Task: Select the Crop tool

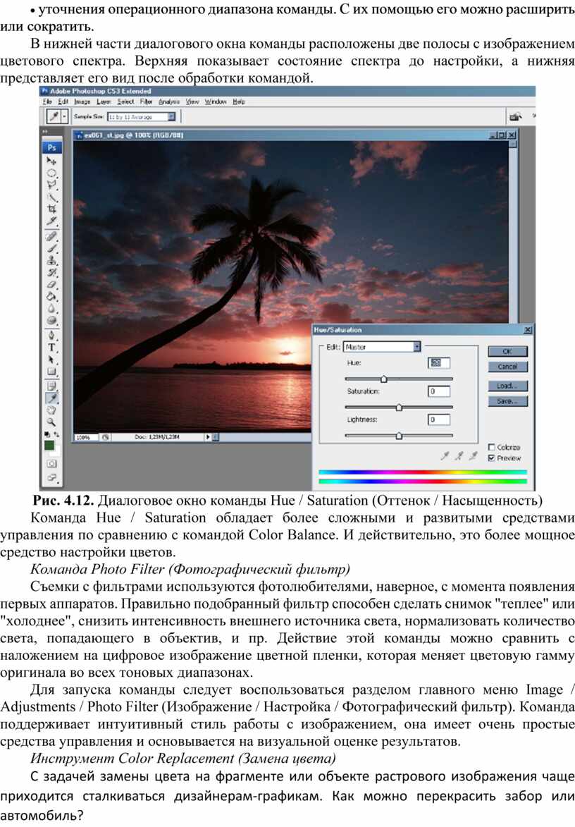Action: click(x=51, y=209)
